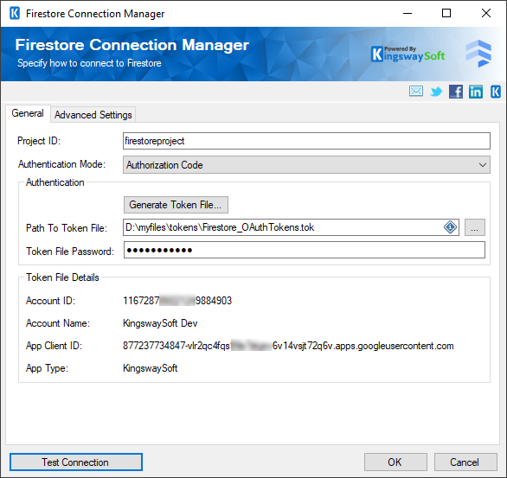Click the KingswaySoft logo in banner
The image size is (507, 478).
coord(408,54)
